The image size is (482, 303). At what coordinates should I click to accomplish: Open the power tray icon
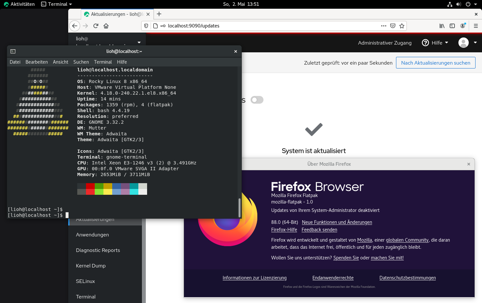click(x=468, y=4)
